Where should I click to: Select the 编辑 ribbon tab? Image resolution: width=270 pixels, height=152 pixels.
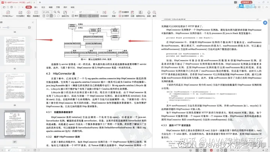coord(51,7)
